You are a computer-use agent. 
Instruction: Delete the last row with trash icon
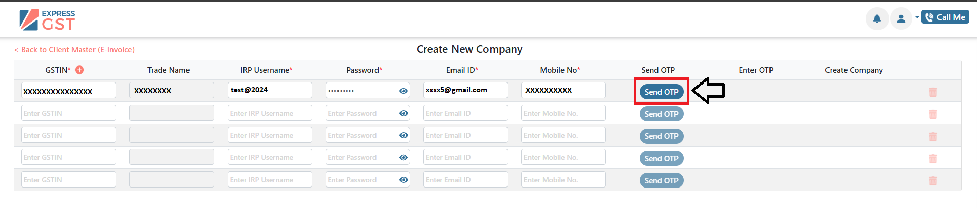(x=933, y=181)
